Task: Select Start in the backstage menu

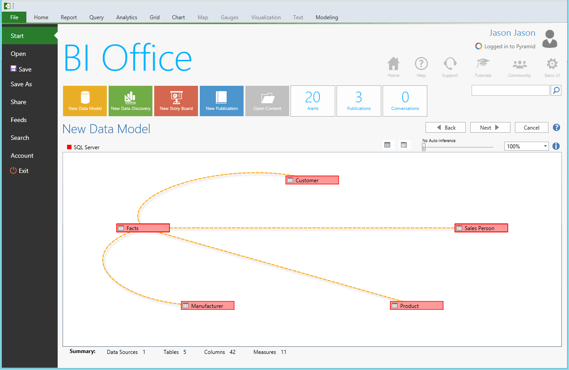Action: [x=30, y=36]
